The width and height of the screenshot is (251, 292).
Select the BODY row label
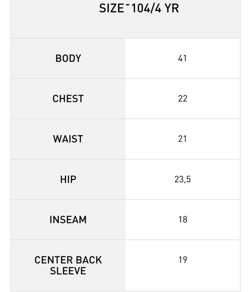[x=68, y=58]
